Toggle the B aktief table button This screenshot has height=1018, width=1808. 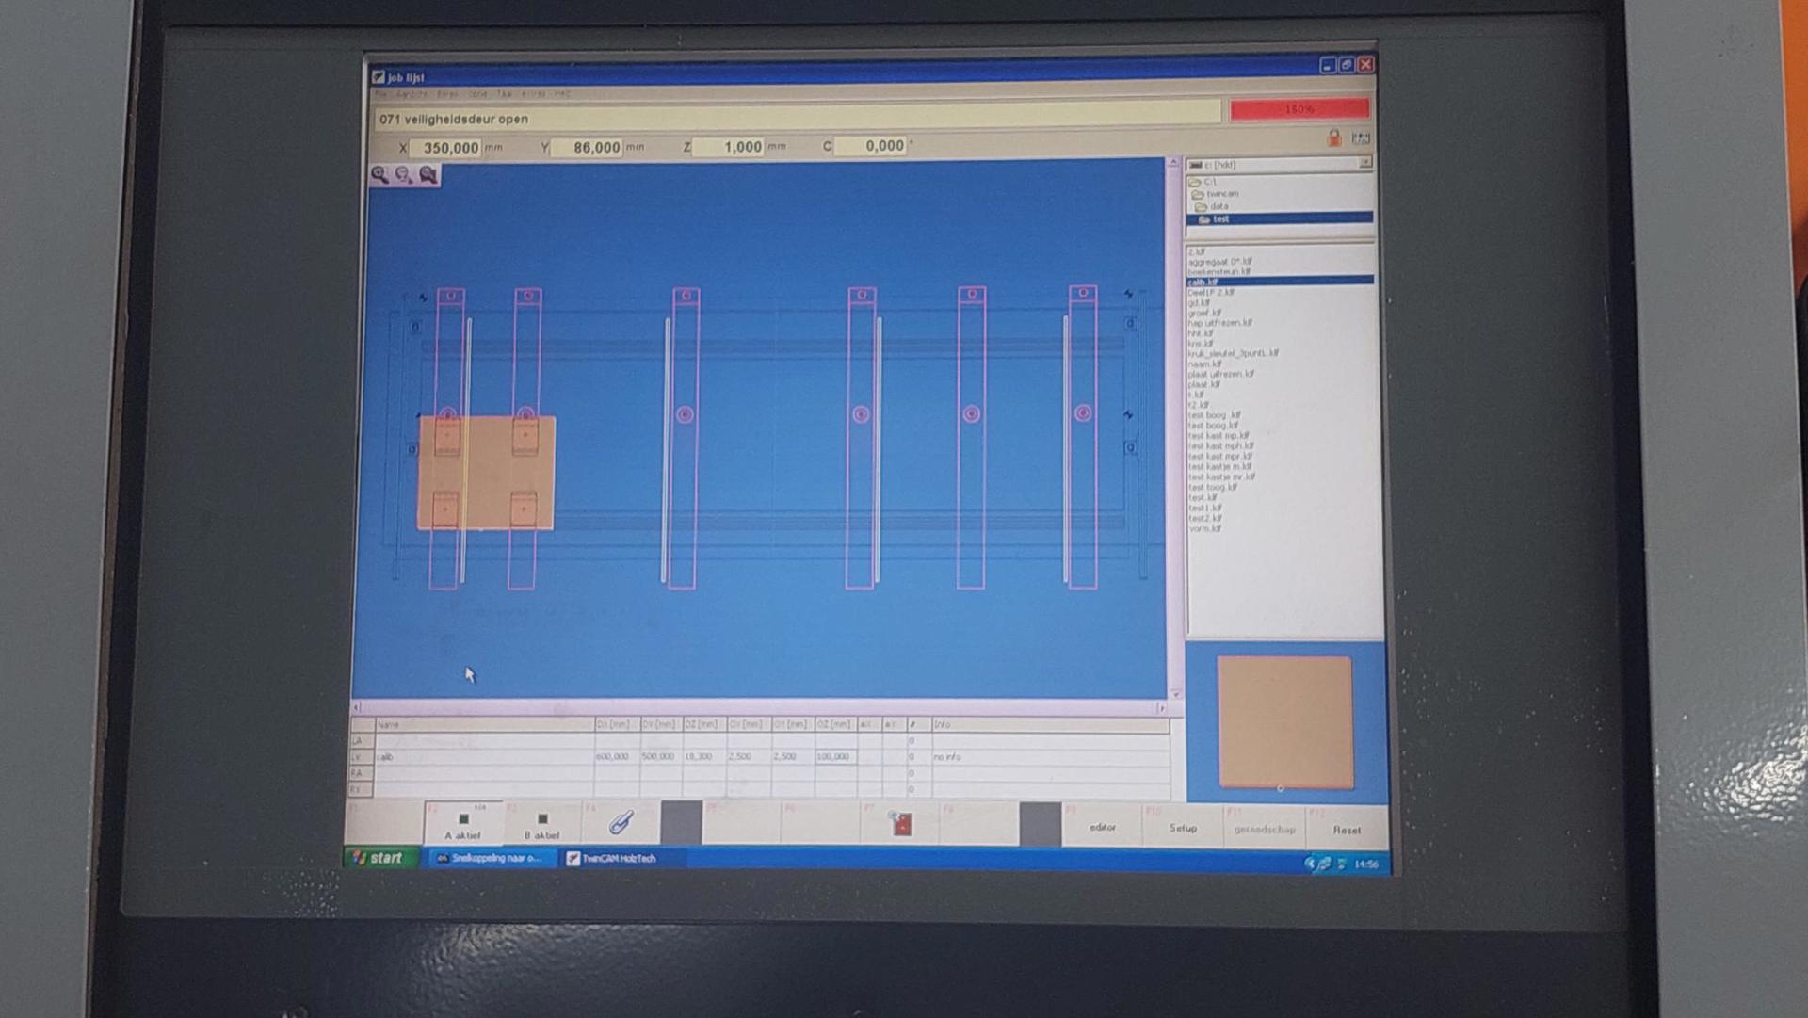(x=541, y=825)
